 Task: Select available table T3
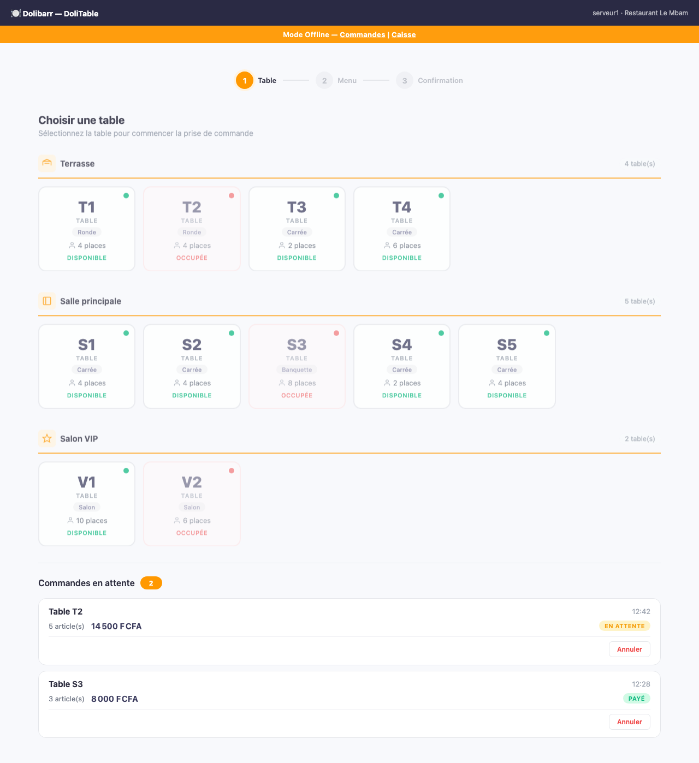click(297, 229)
